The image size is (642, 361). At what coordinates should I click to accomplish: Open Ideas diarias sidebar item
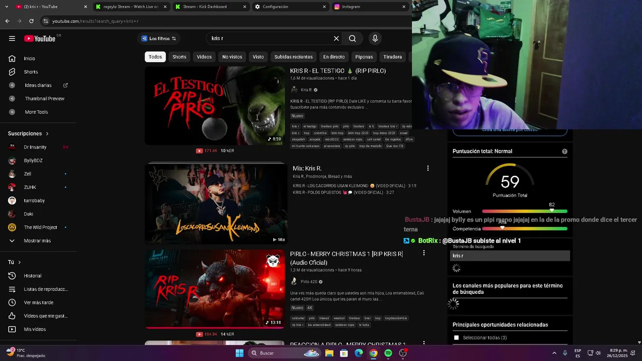[x=38, y=85]
